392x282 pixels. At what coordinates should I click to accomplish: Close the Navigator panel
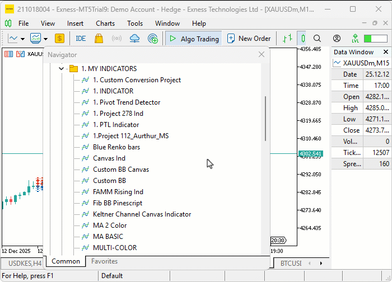pos(262,54)
